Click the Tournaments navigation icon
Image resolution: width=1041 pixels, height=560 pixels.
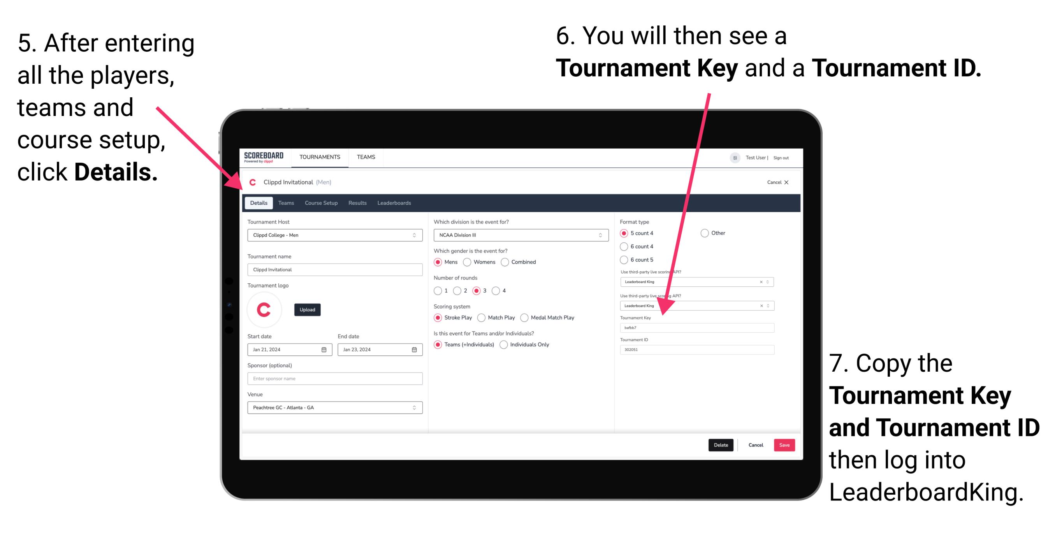pyautogui.click(x=319, y=156)
